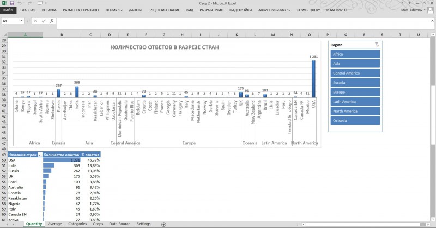
Task: Switch to the Quantity sheet tab
Action: [34, 224]
